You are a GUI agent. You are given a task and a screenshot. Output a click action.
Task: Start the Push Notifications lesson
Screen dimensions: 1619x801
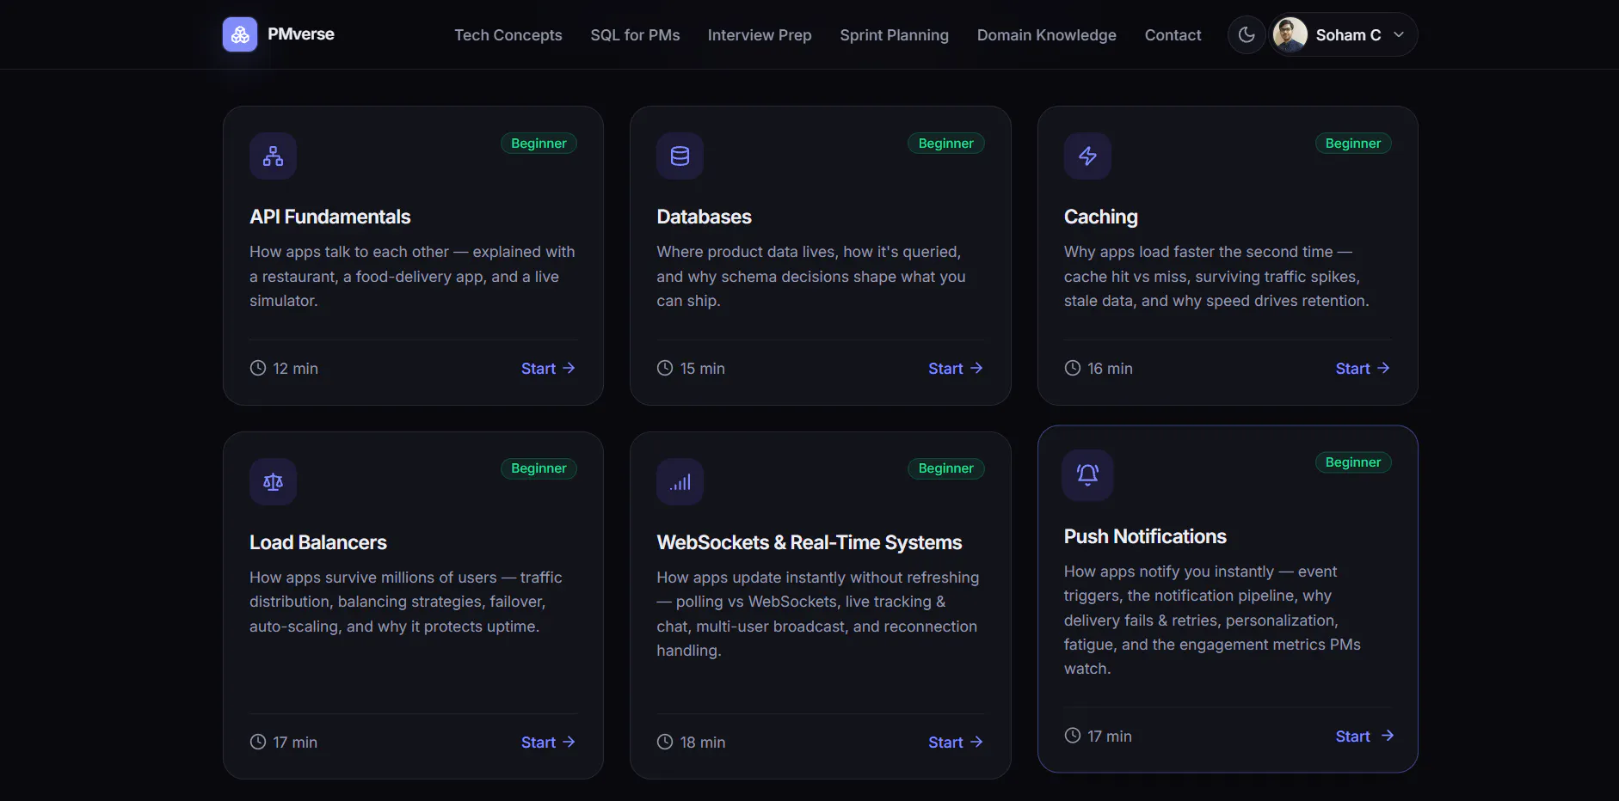(x=1364, y=736)
